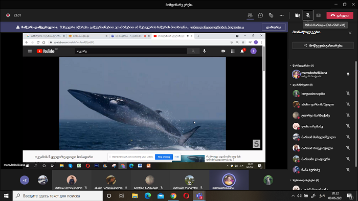
Task: Open the reactions icon beside chat
Action: coord(271,15)
